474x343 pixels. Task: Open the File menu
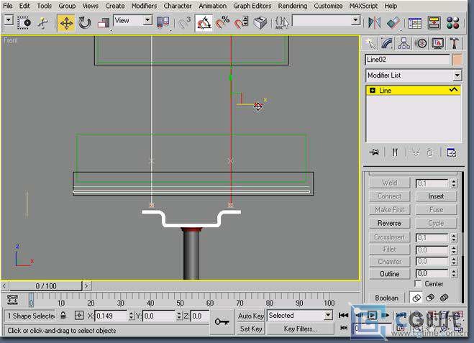8,6
